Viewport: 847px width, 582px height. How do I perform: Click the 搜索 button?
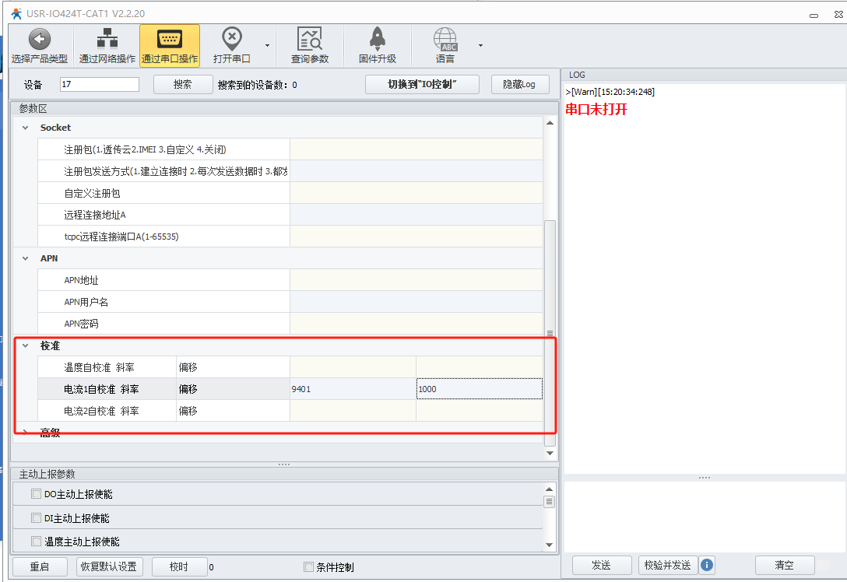pyautogui.click(x=183, y=85)
